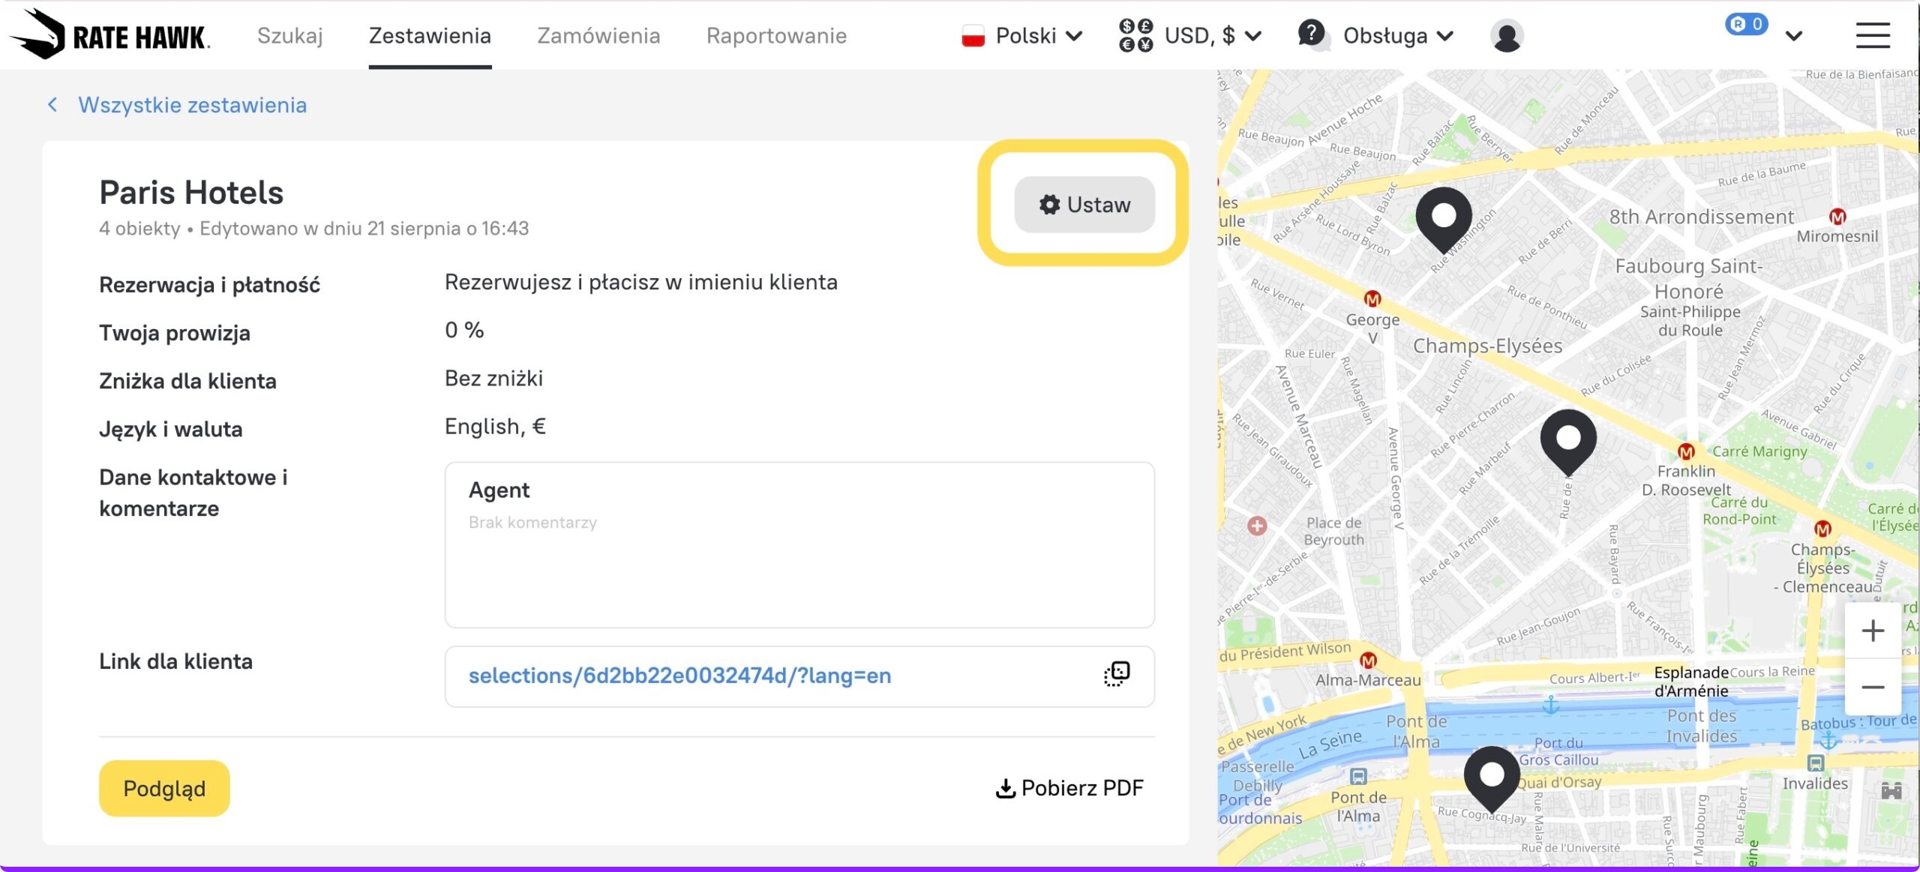
Task: Open the user profile avatar
Action: pyautogui.click(x=1506, y=35)
